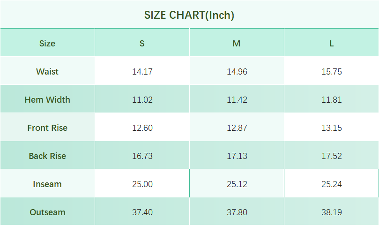Image resolution: width=379 pixels, height=226 pixels.
Task: Click the Hem Width row label
Action: click(47, 100)
